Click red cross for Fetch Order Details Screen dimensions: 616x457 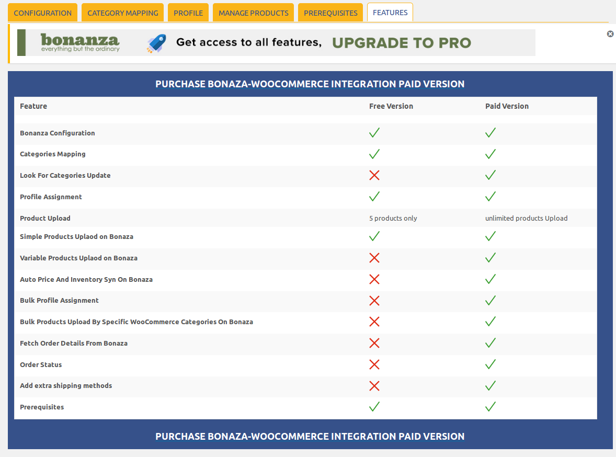(374, 343)
